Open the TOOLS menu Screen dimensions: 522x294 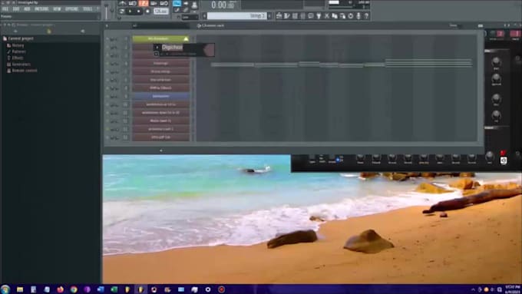[88, 9]
